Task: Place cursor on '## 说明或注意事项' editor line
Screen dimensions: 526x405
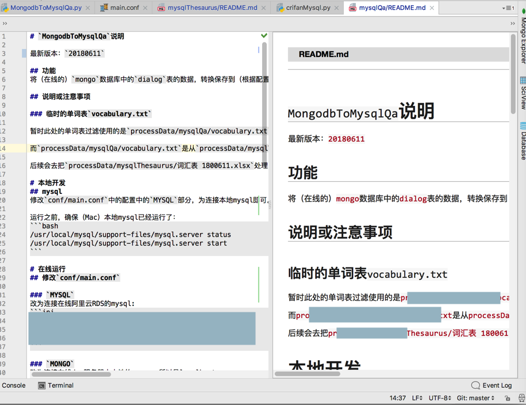Action: coord(60,97)
